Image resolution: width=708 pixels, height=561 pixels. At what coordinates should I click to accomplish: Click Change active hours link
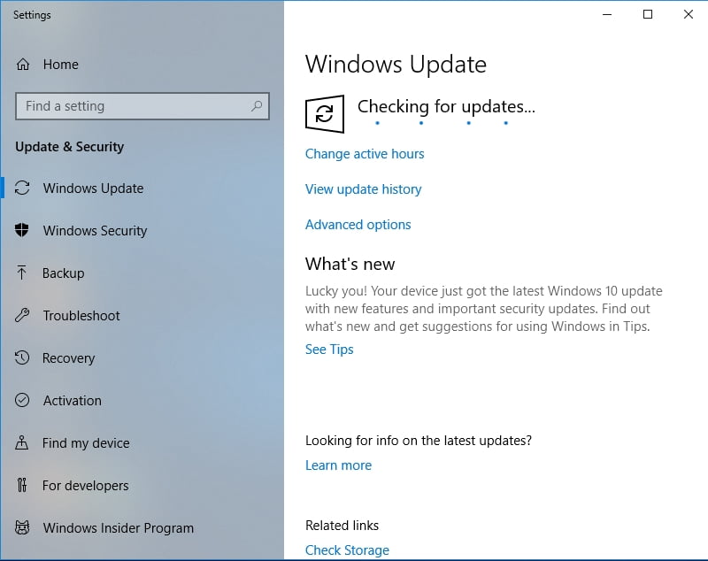(365, 154)
